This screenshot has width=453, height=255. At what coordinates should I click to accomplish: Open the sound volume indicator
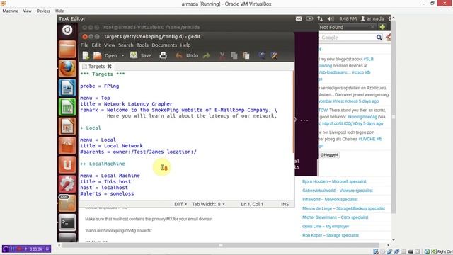[331, 18]
